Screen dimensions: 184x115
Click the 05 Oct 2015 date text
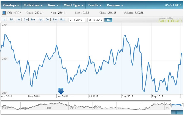(173, 5)
